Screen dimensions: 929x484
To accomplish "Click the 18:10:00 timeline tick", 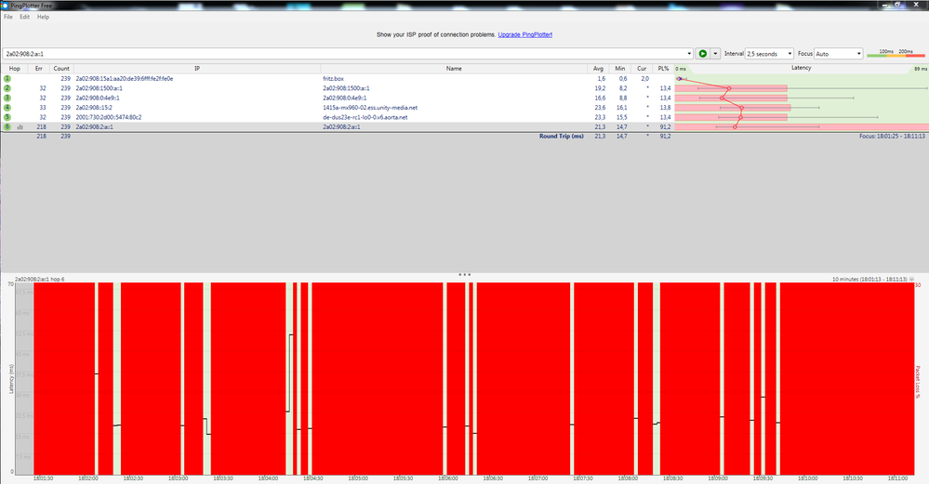I will click(808, 478).
